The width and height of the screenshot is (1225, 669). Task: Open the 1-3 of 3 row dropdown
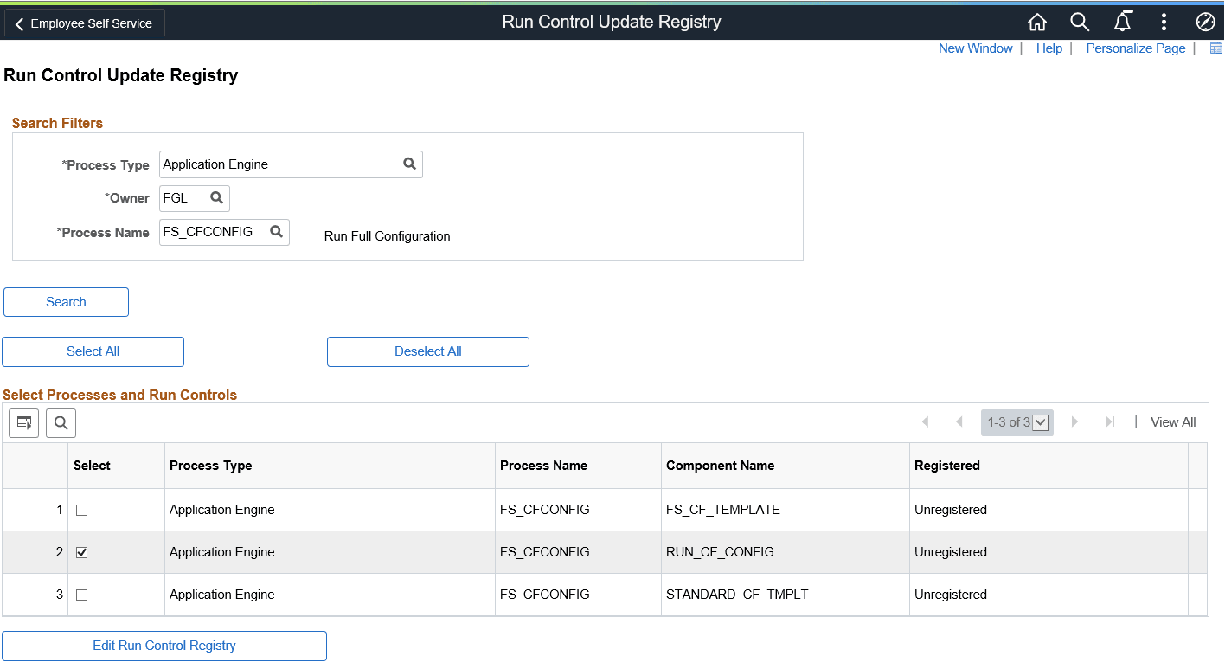click(1041, 422)
